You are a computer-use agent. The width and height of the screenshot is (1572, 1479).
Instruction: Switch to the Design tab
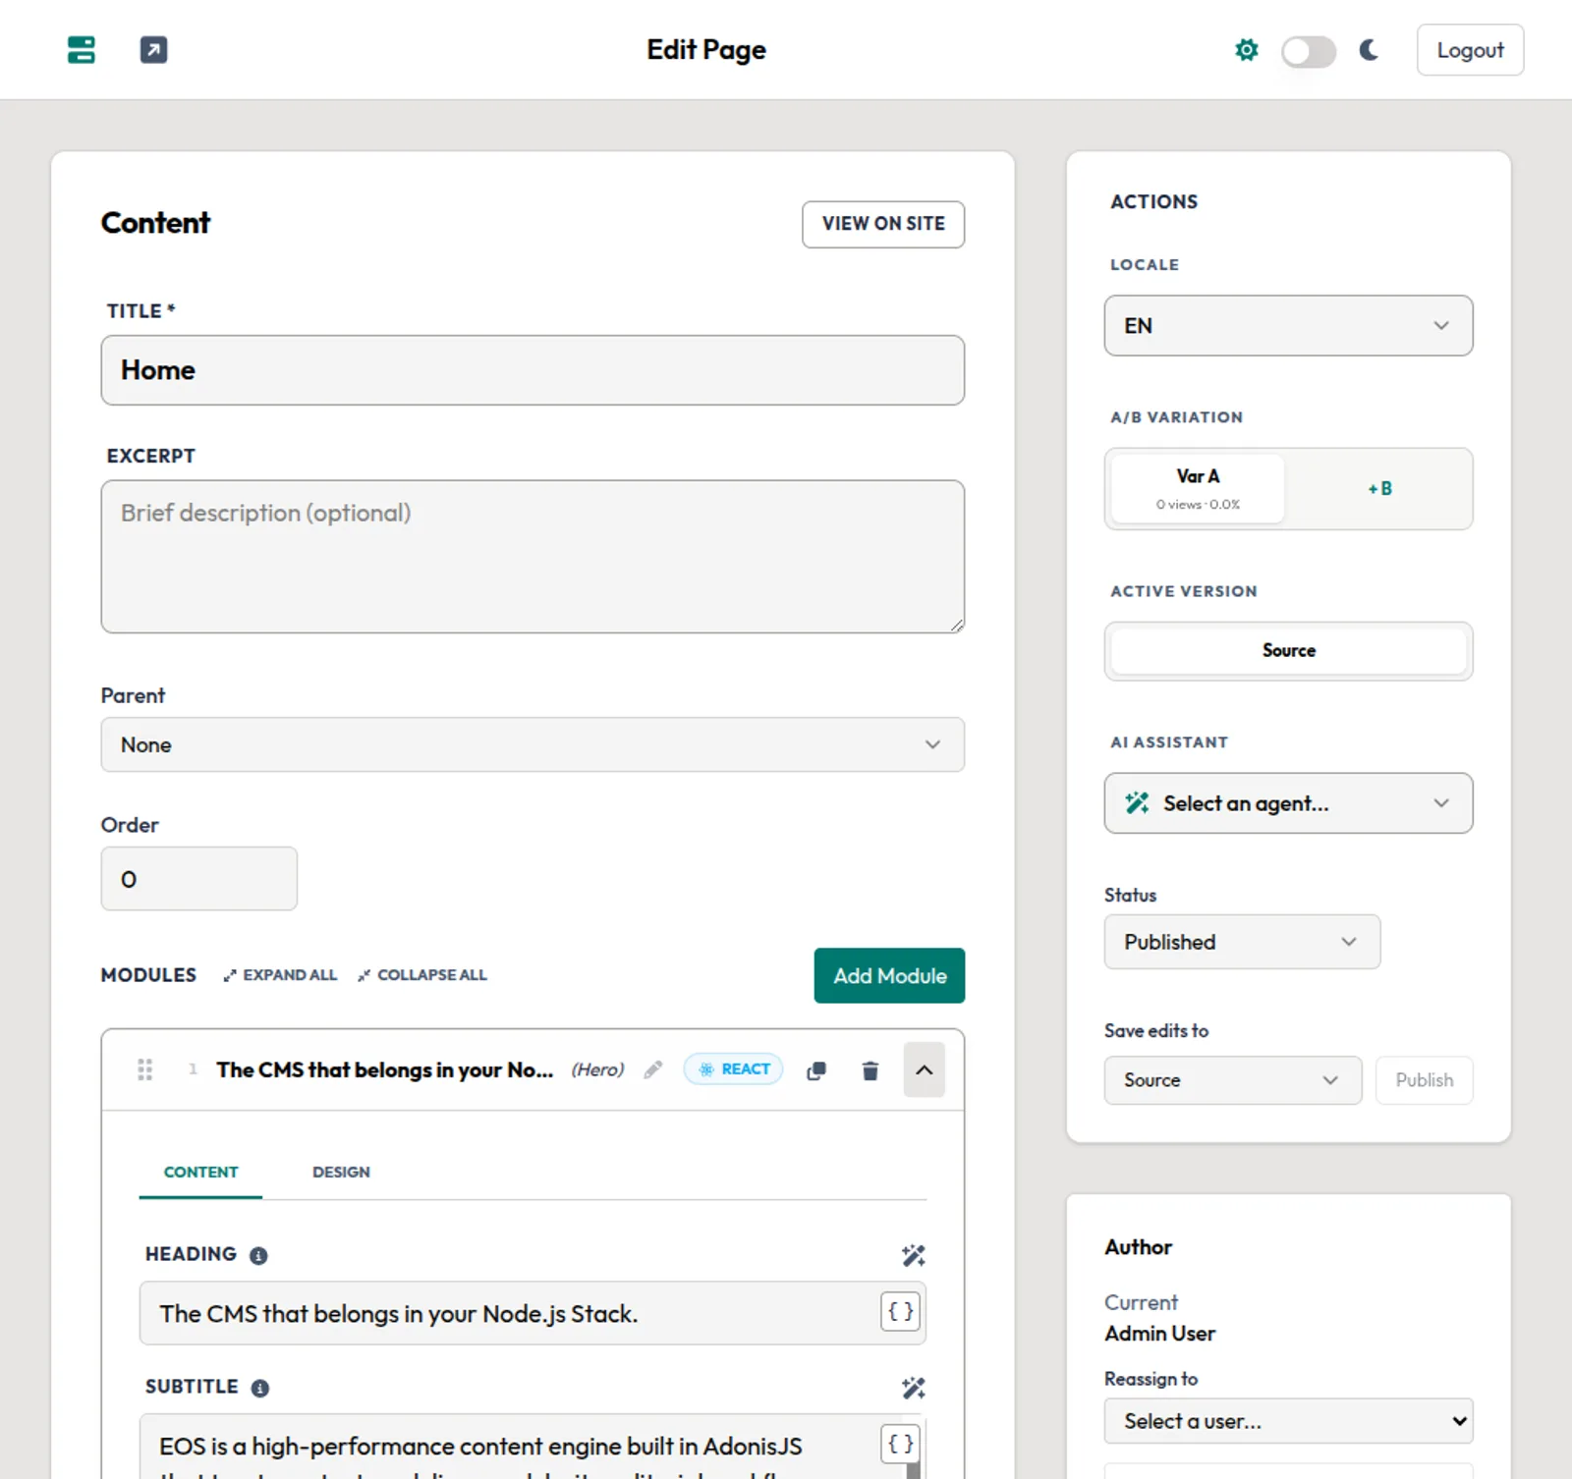coord(341,1172)
